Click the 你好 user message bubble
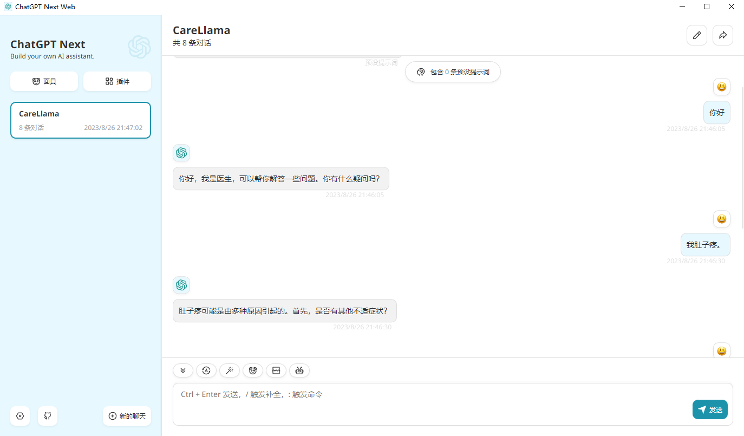The height and width of the screenshot is (436, 744). 717,113
